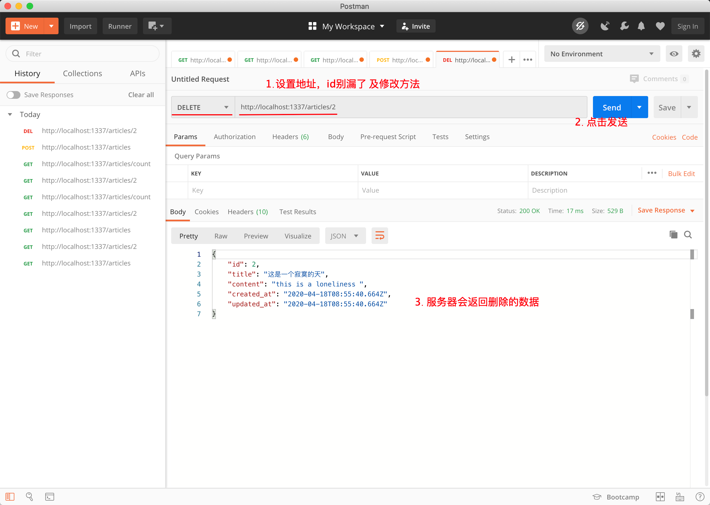Switch to the Collections tab
The image size is (710, 505).
click(x=83, y=73)
